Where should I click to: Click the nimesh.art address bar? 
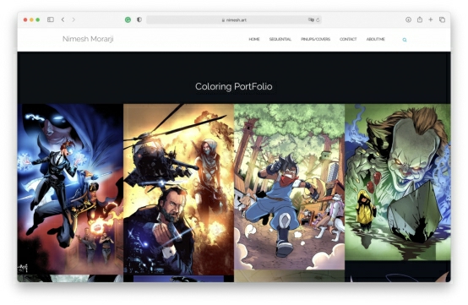(x=234, y=20)
